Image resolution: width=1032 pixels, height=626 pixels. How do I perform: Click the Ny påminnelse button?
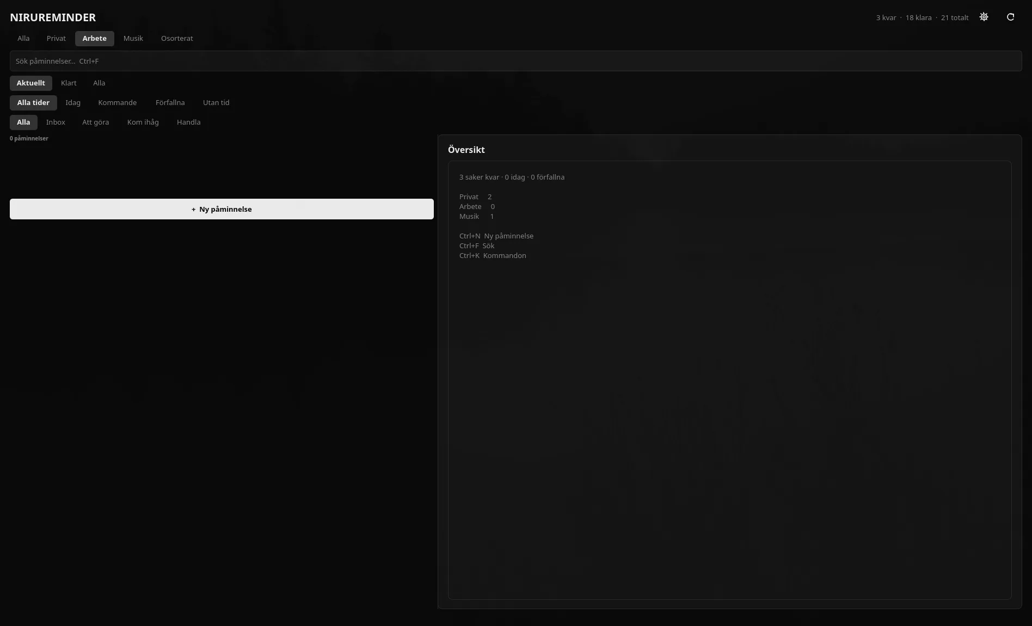(222, 209)
